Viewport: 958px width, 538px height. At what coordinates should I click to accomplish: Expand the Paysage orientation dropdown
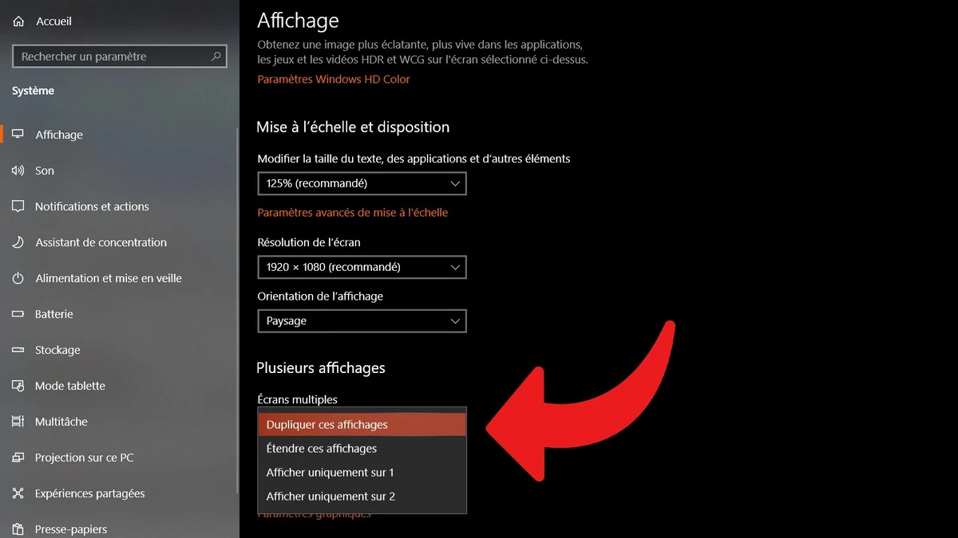[x=362, y=321]
